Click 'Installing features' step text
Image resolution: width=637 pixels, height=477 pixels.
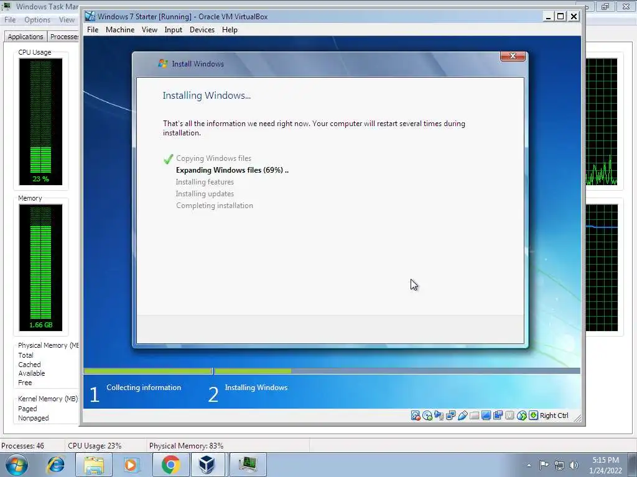tap(205, 182)
